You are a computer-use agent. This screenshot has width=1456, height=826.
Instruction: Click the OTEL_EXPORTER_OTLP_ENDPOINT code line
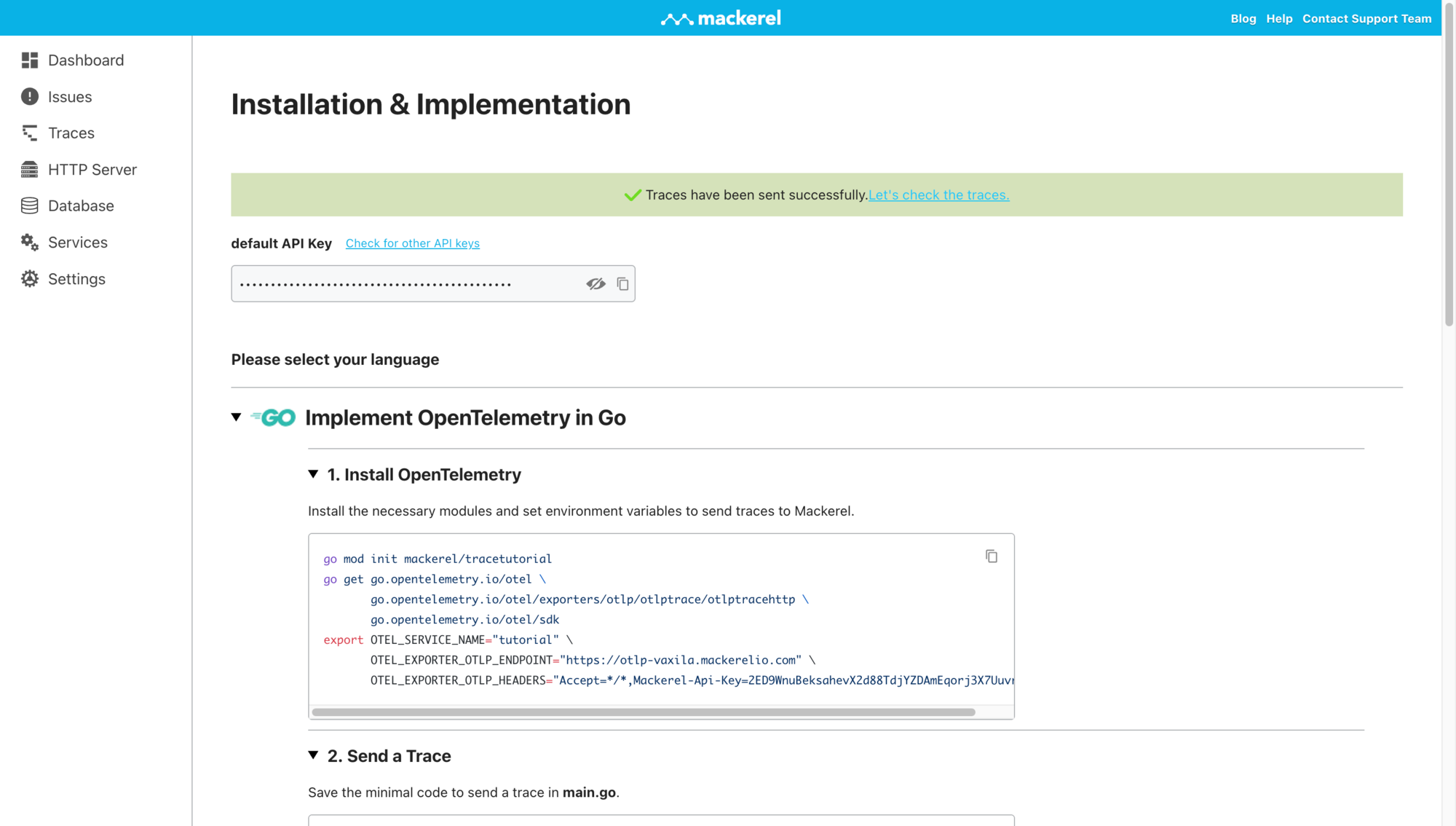click(593, 661)
